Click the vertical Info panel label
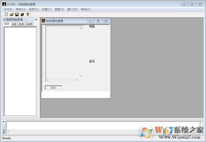 coord(4,131)
